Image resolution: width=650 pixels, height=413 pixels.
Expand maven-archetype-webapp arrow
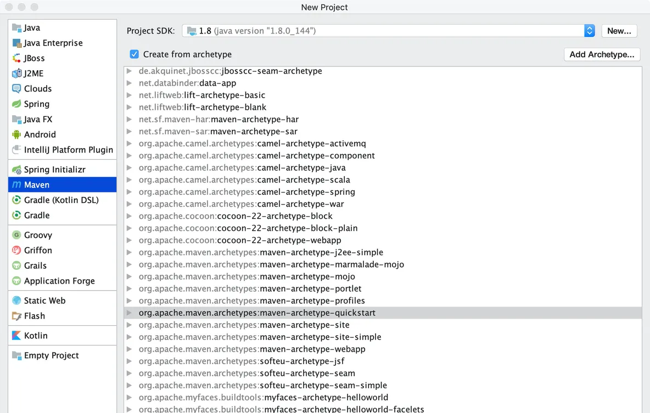point(130,349)
